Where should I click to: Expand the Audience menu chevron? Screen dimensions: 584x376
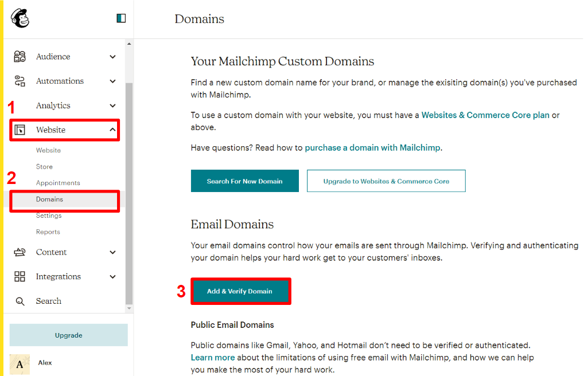tap(112, 57)
